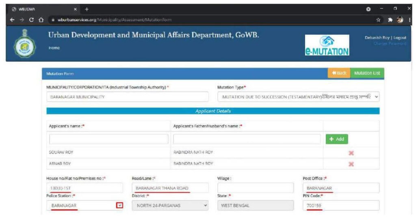416x217 pixels.
Task: Go to the Home menu link
Action: pyautogui.click(x=54, y=48)
